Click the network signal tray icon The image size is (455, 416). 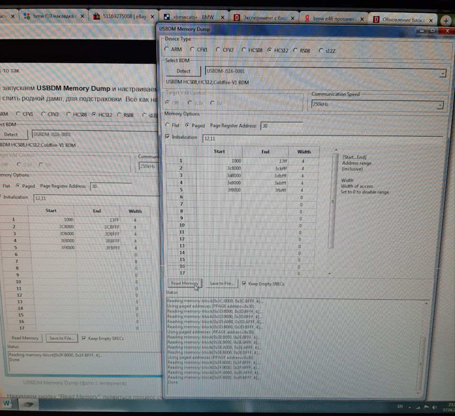coord(418,407)
